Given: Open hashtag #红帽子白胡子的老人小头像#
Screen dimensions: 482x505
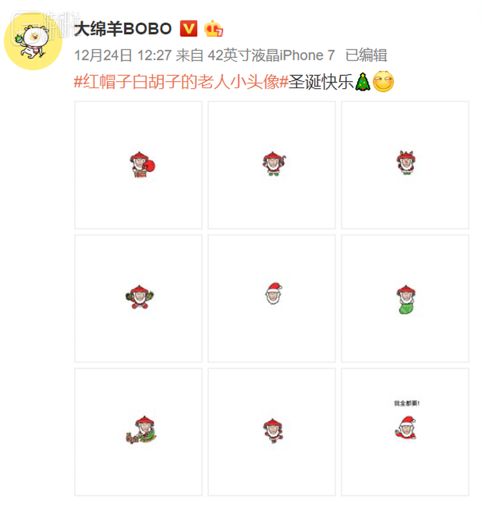Looking at the screenshot, I should [x=181, y=82].
